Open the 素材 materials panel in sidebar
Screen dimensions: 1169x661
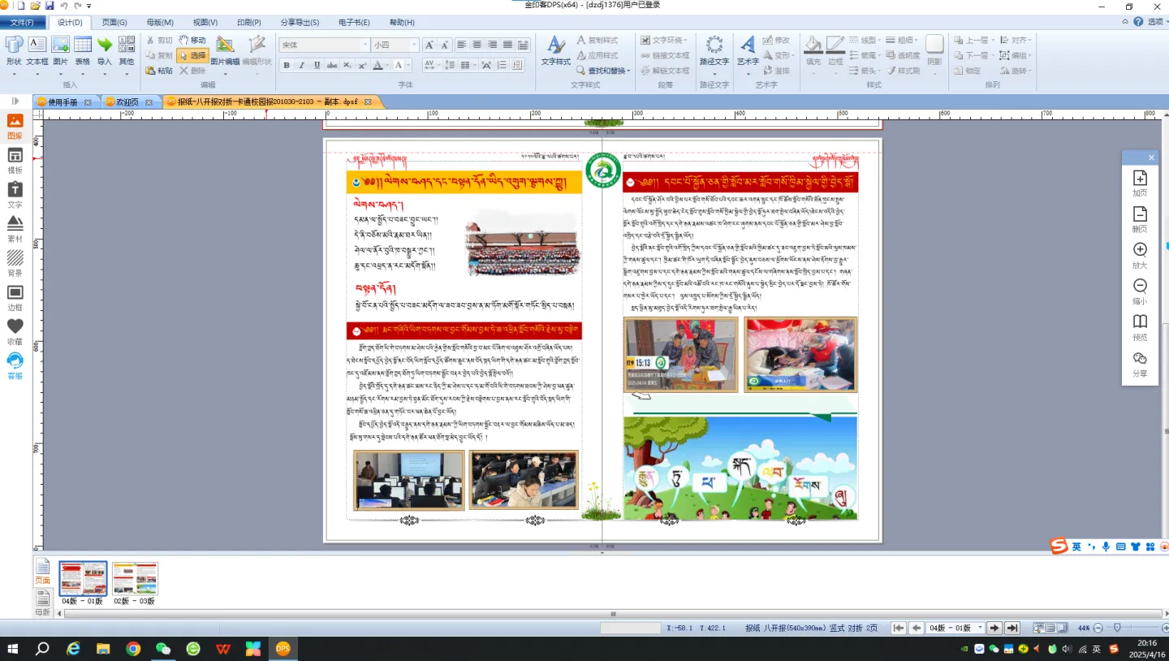(x=15, y=228)
